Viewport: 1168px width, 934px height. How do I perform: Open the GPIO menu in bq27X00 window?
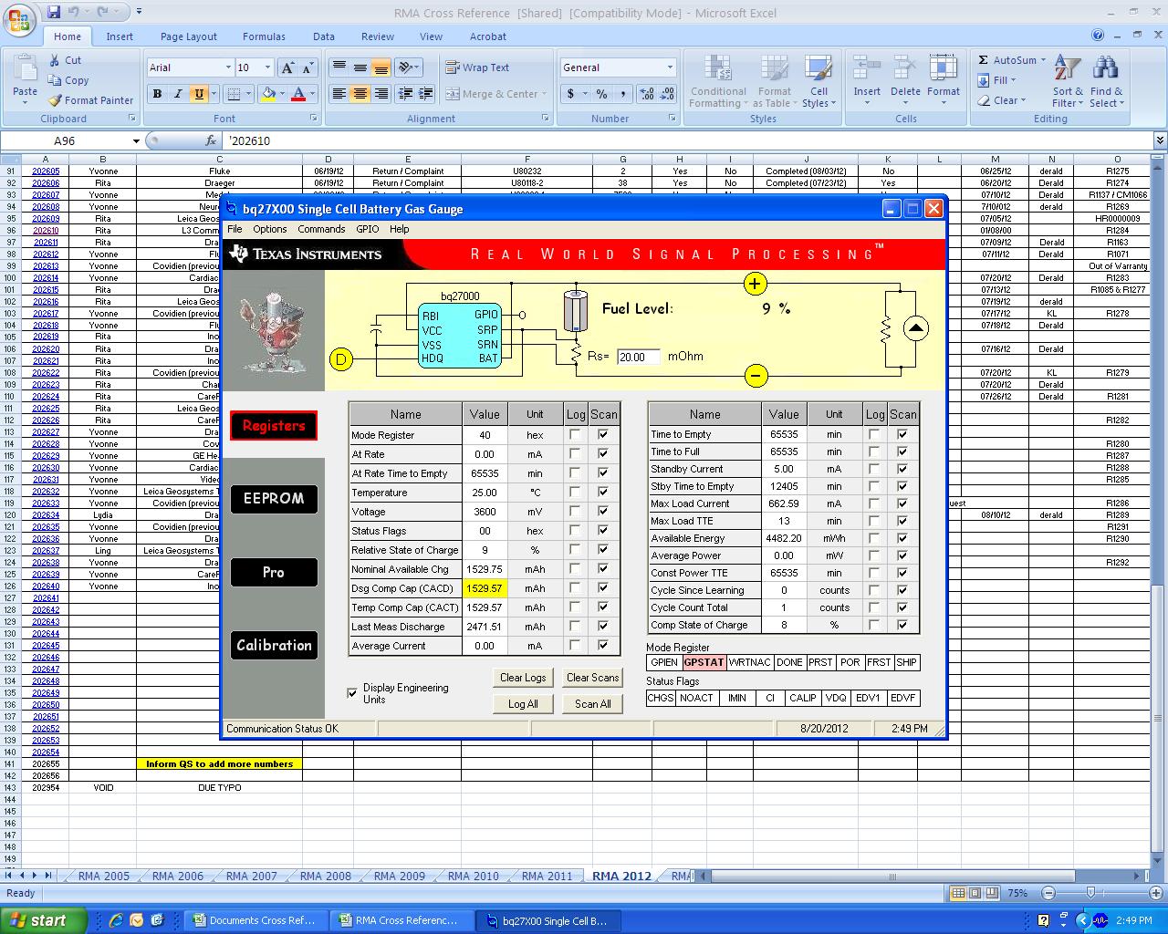368,229
